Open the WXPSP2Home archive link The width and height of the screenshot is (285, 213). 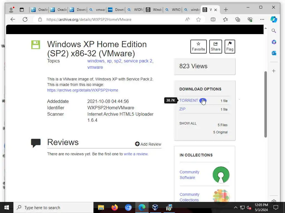click(x=83, y=90)
